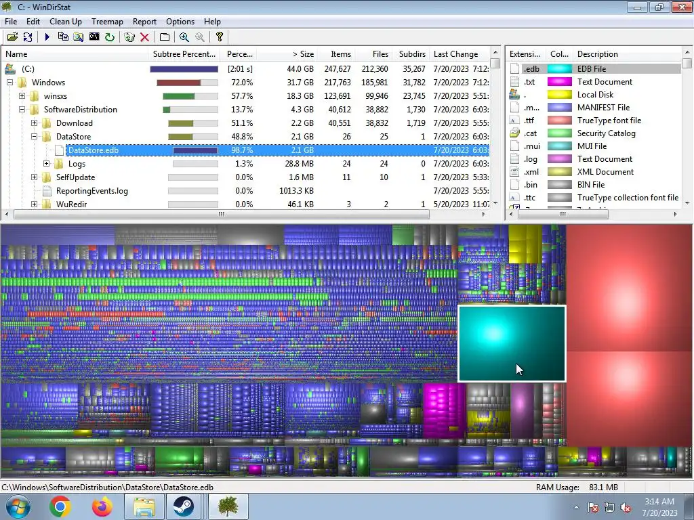Select the TrueType font file extension row
This screenshot has height=520, width=694.
click(594, 121)
